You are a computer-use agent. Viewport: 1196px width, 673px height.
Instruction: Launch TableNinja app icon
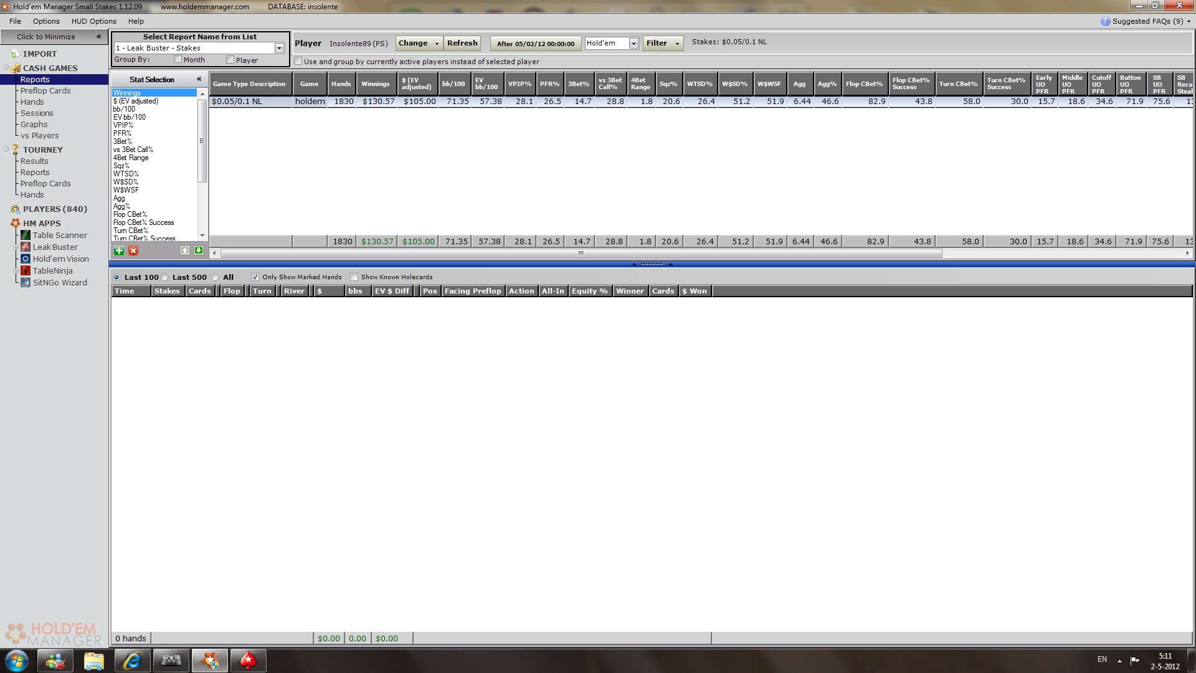(x=26, y=270)
